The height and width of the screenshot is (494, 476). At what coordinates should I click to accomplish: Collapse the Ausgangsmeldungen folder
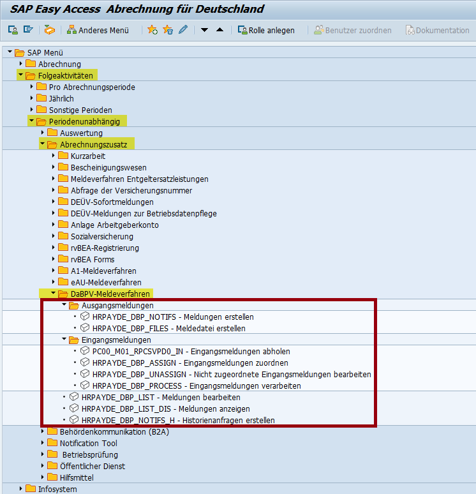point(64,304)
